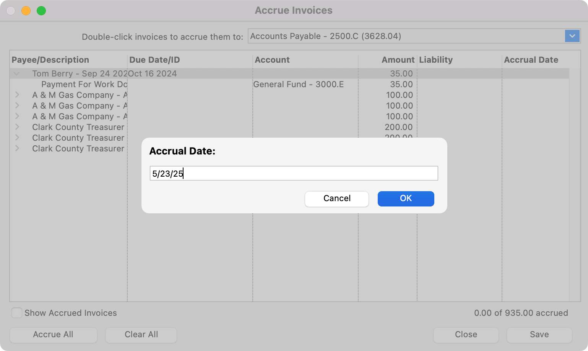
Task: Minimize the window with the yellow button
Action: click(x=26, y=11)
